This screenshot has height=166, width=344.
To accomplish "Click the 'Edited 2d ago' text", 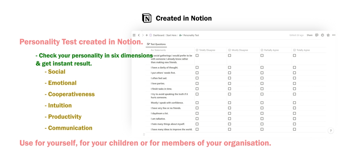I will pos(297,35).
